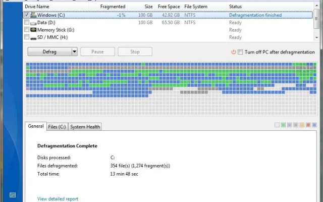This screenshot has width=323, height=202.
Task: Click the orange legend color swatch
Action: click(x=302, y=125)
